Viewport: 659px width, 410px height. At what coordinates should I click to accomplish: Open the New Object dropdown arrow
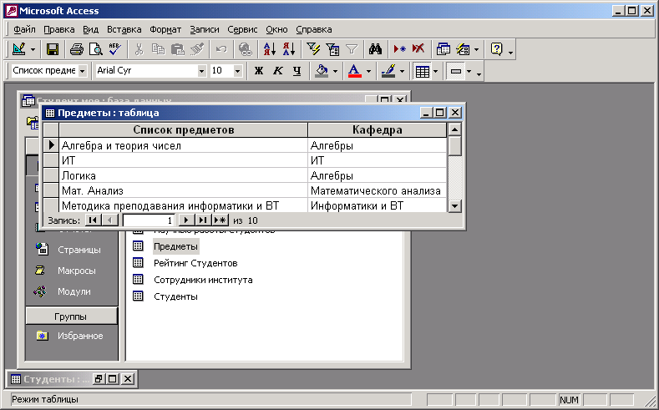[476, 50]
